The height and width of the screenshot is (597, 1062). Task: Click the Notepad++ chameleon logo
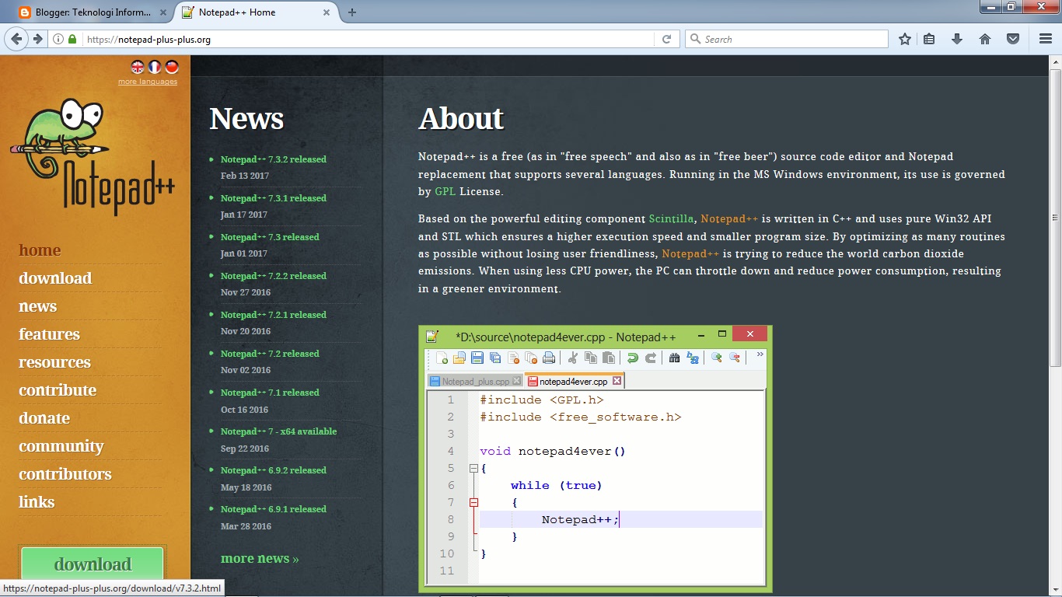93,157
